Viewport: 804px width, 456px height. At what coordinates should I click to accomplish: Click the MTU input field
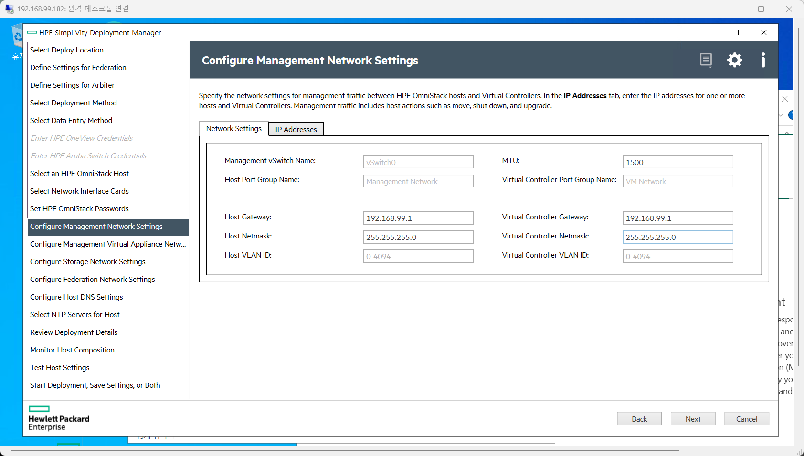[678, 162]
